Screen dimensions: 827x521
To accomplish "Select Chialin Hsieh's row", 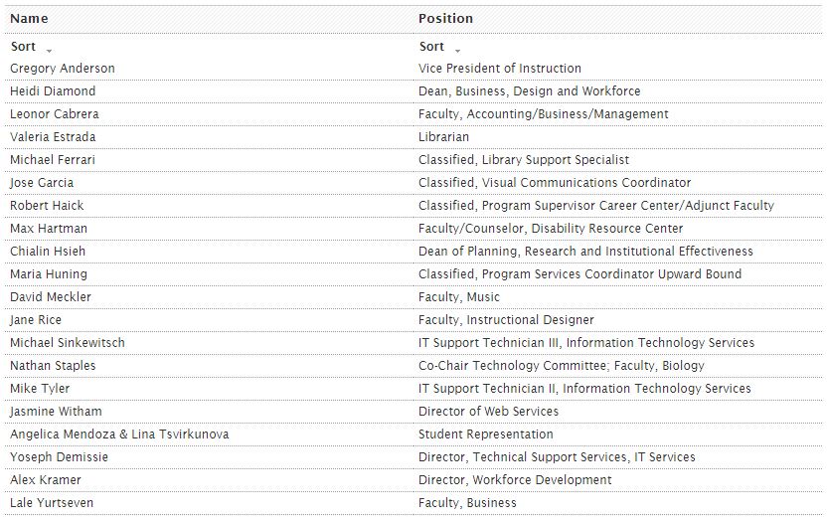I will 49,252.
